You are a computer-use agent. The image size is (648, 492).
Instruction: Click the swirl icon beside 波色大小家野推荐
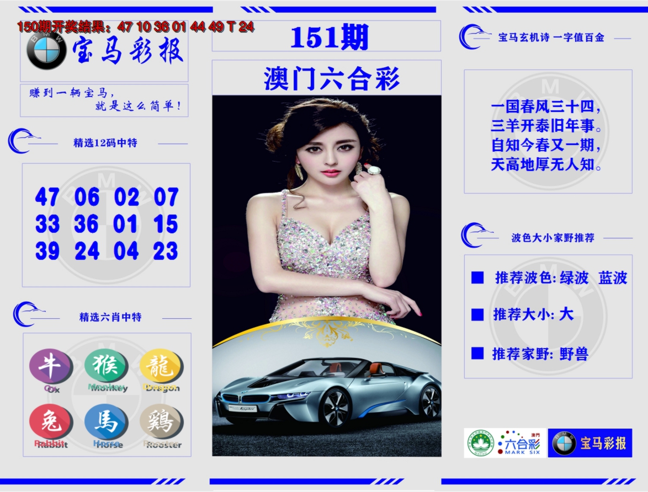tap(476, 235)
